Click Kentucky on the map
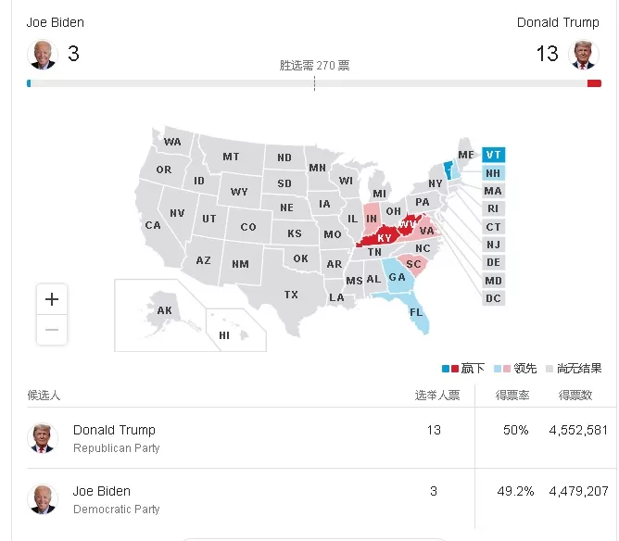This screenshot has width=619, height=541. (x=382, y=237)
